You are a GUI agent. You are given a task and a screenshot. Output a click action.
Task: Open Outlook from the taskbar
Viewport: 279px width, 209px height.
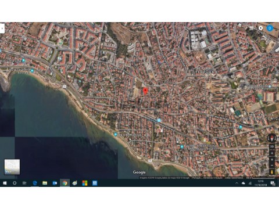(x=55, y=183)
